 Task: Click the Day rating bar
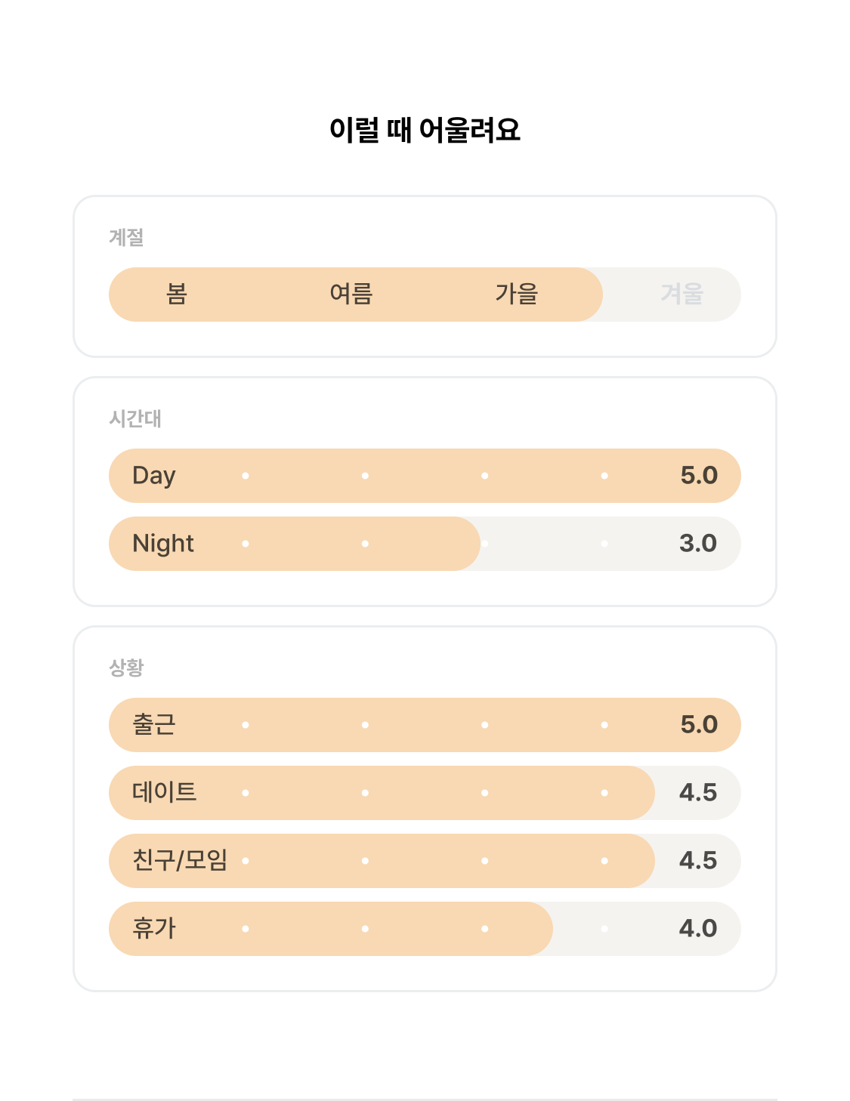coord(425,476)
